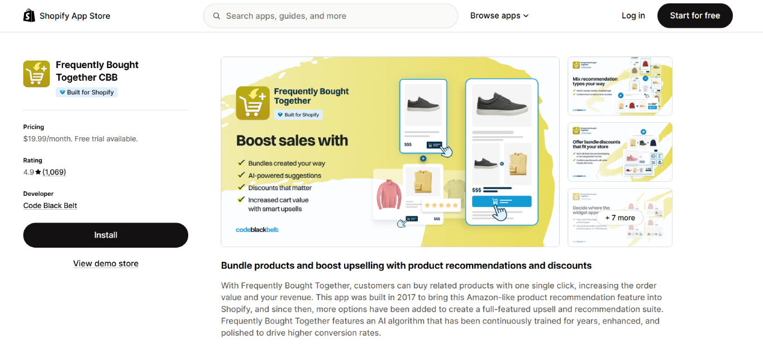Viewport: 763px width, 347px height.
Task: Click the Frequently Bought Together cart logo
Action: 36,73
